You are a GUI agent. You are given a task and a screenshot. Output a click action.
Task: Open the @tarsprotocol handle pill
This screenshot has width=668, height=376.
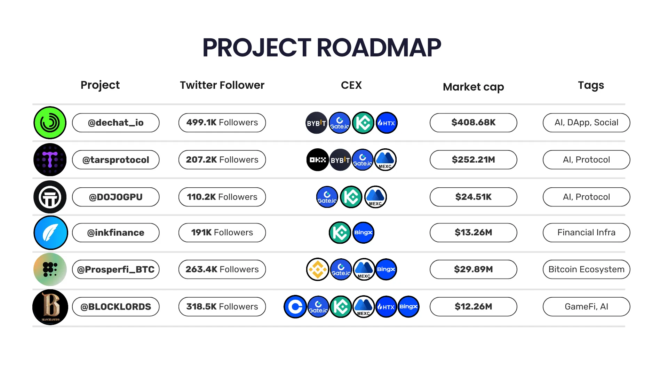(116, 160)
